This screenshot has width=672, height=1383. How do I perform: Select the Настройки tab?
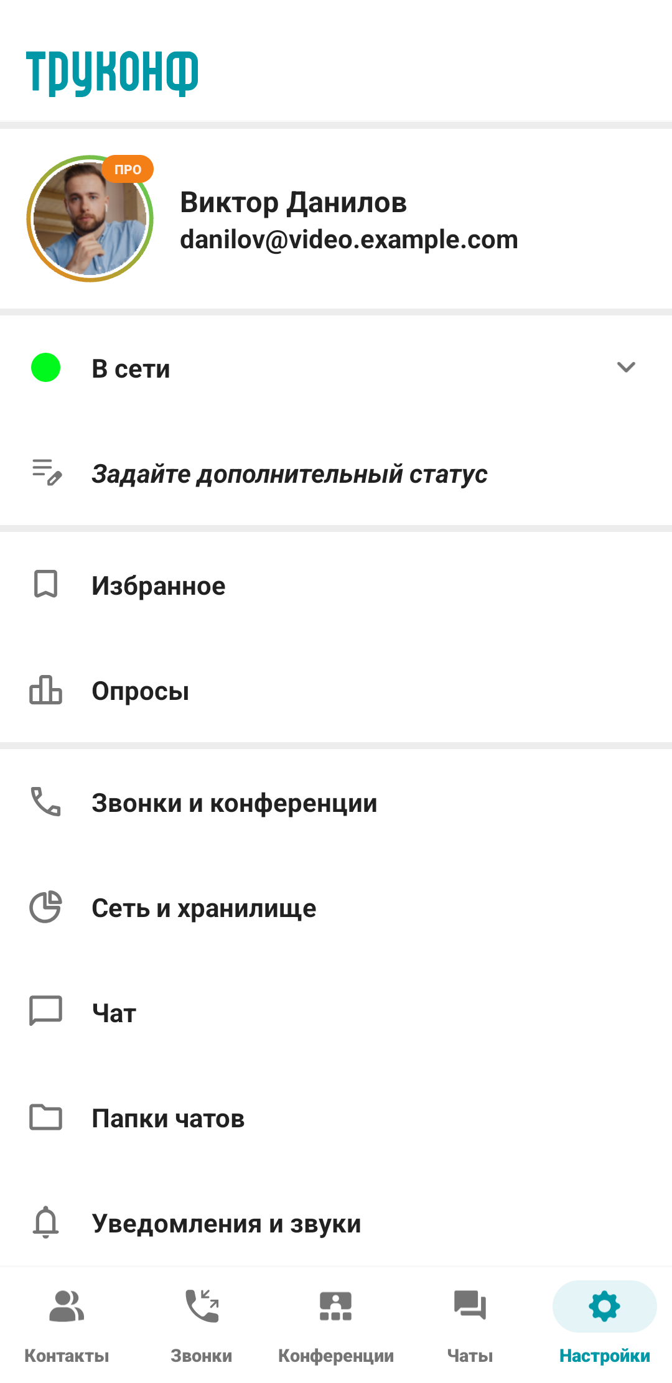pyautogui.click(x=604, y=1323)
